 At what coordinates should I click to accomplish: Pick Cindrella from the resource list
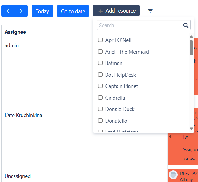click(x=100, y=98)
